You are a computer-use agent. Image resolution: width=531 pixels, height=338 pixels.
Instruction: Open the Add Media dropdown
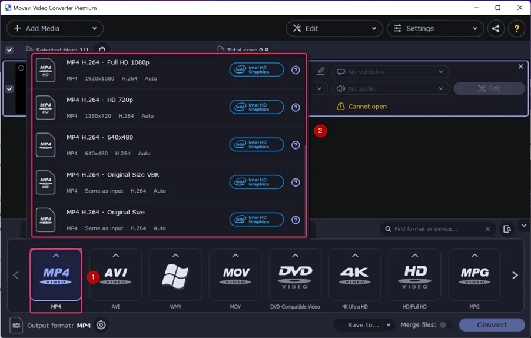pyautogui.click(x=55, y=28)
